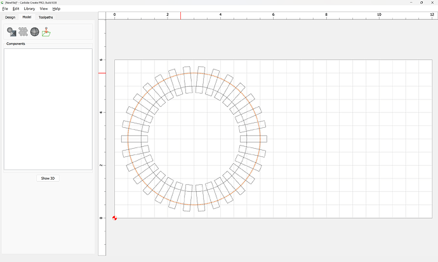Screen dimensions: 438x262
Task: Click the import model green folder icon
Action: click(x=46, y=32)
